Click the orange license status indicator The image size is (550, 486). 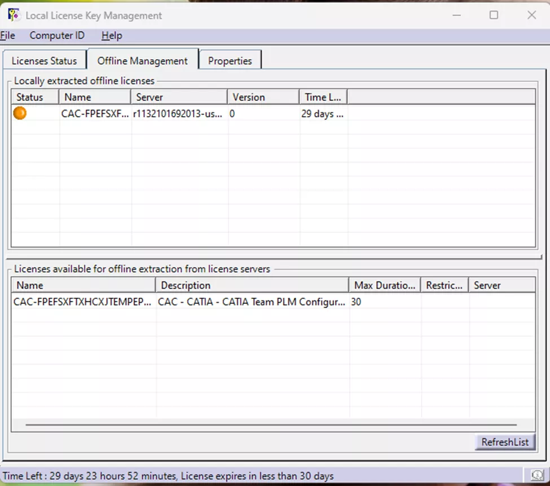pyautogui.click(x=19, y=113)
